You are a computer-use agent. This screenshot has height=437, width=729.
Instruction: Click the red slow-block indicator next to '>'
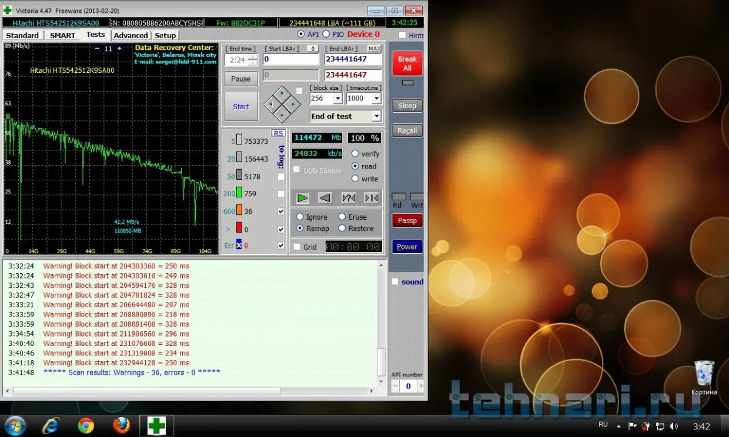[239, 228]
